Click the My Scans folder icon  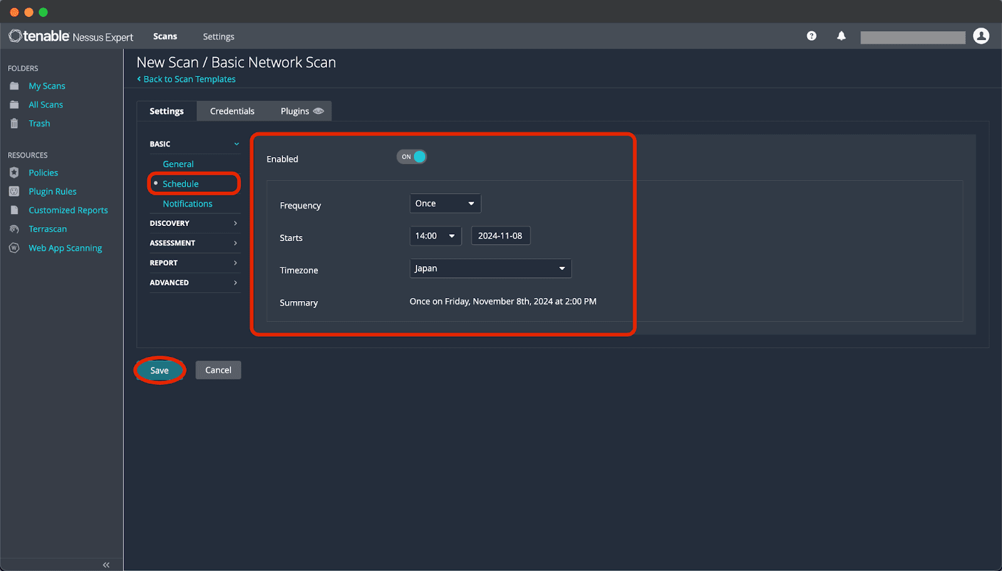14,86
